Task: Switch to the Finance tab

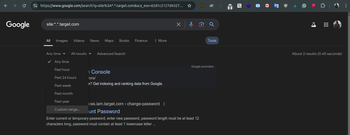Action: tap(141, 41)
